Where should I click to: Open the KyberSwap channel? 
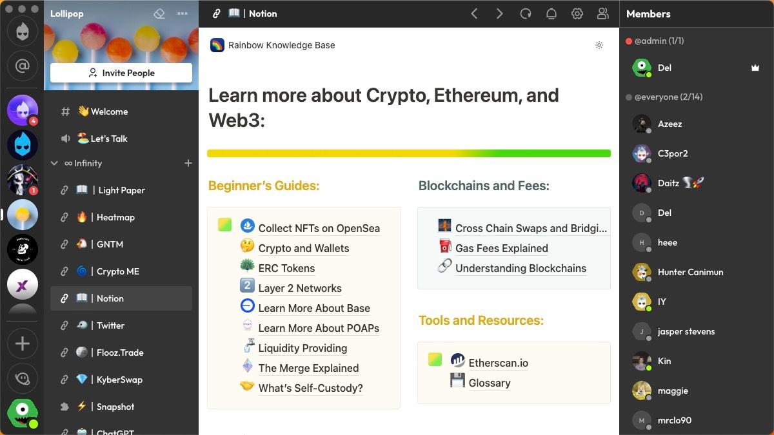click(121, 380)
